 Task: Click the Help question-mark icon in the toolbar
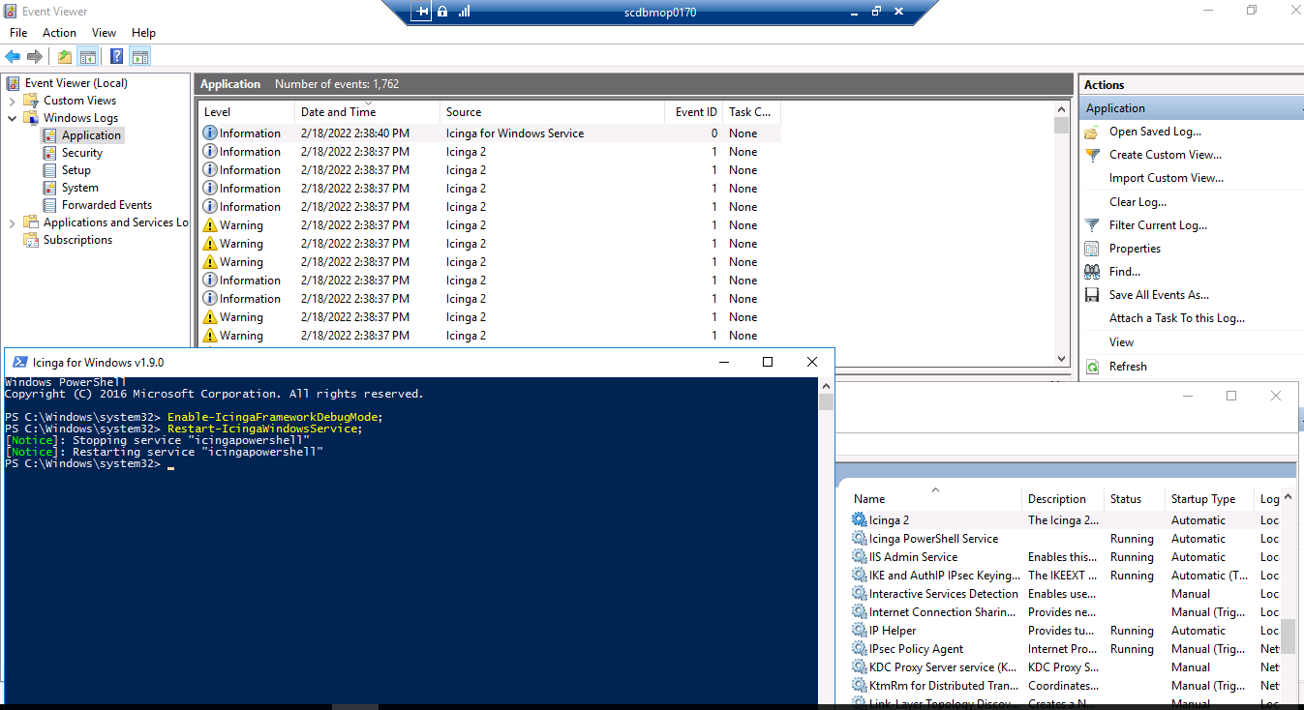[116, 56]
